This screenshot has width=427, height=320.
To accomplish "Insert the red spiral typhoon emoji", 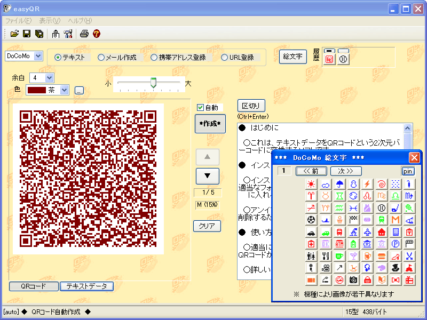I will click(x=382, y=184).
